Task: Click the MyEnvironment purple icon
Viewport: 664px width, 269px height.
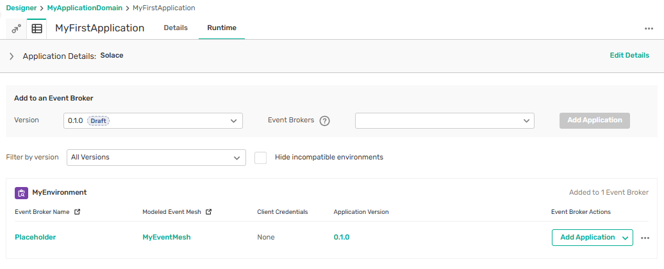Action: point(21,193)
